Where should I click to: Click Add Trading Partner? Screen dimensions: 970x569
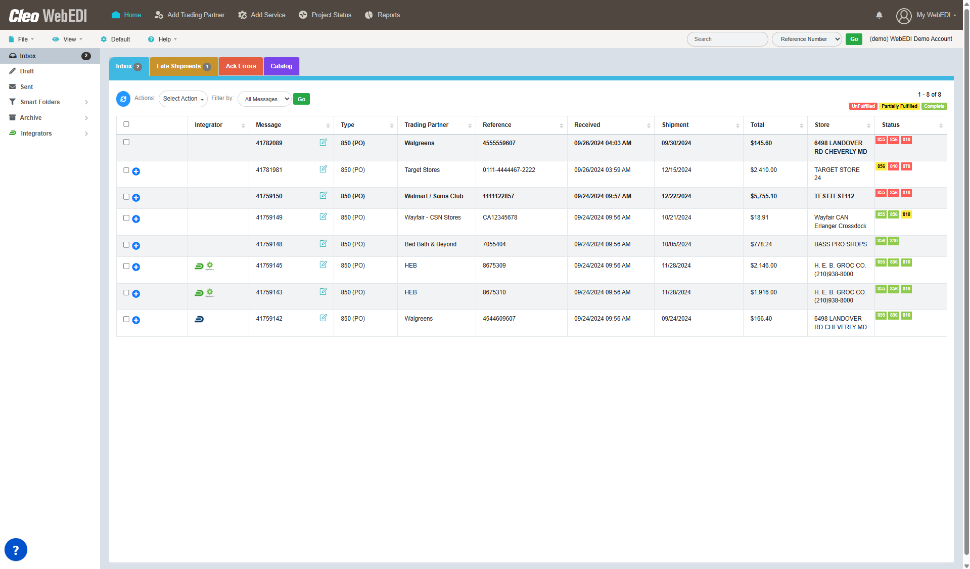click(x=190, y=15)
